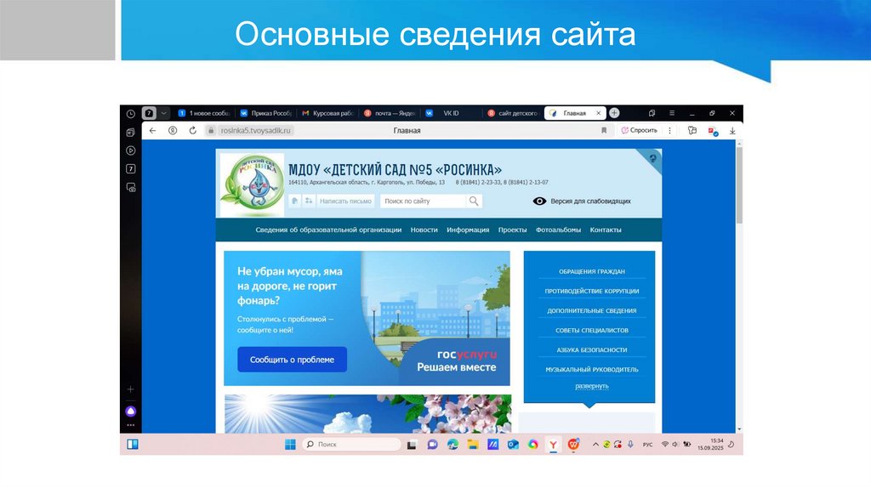Go back using the browser back arrow

coord(153,130)
